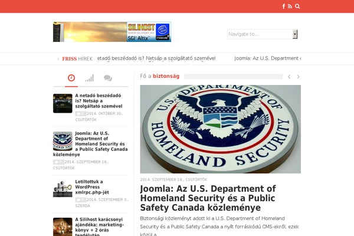The width and height of the screenshot is (354, 236).
Task: Open ticker headline starting 'Joomla: Az U.S. Department'
Action: [267, 58]
